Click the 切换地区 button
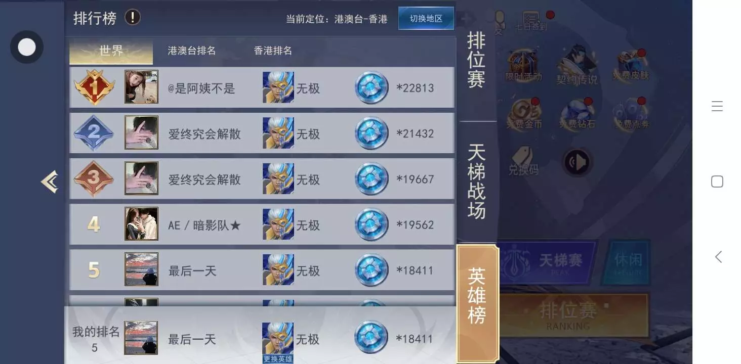The width and height of the screenshot is (741, 364). tap(426, 18)
